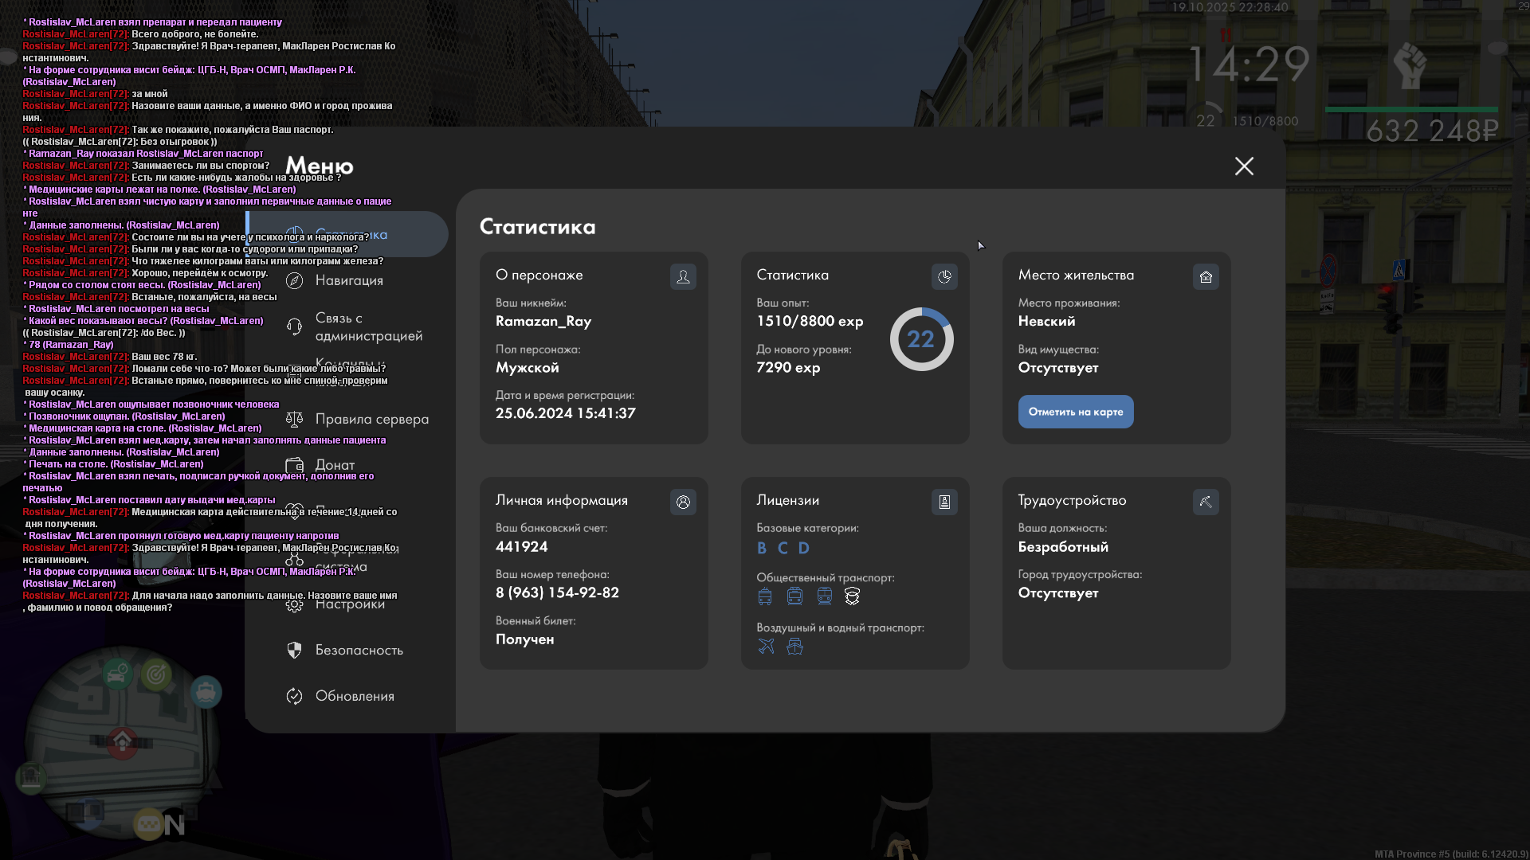Open Безопасность menu section
The image size is (1530, 860).
[x=359, y=650]
